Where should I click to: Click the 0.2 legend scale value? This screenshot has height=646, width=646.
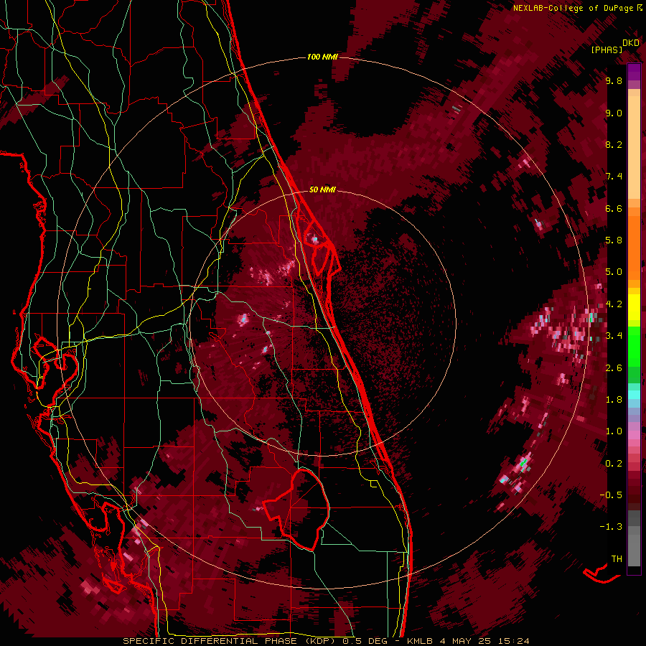point(614,464)
